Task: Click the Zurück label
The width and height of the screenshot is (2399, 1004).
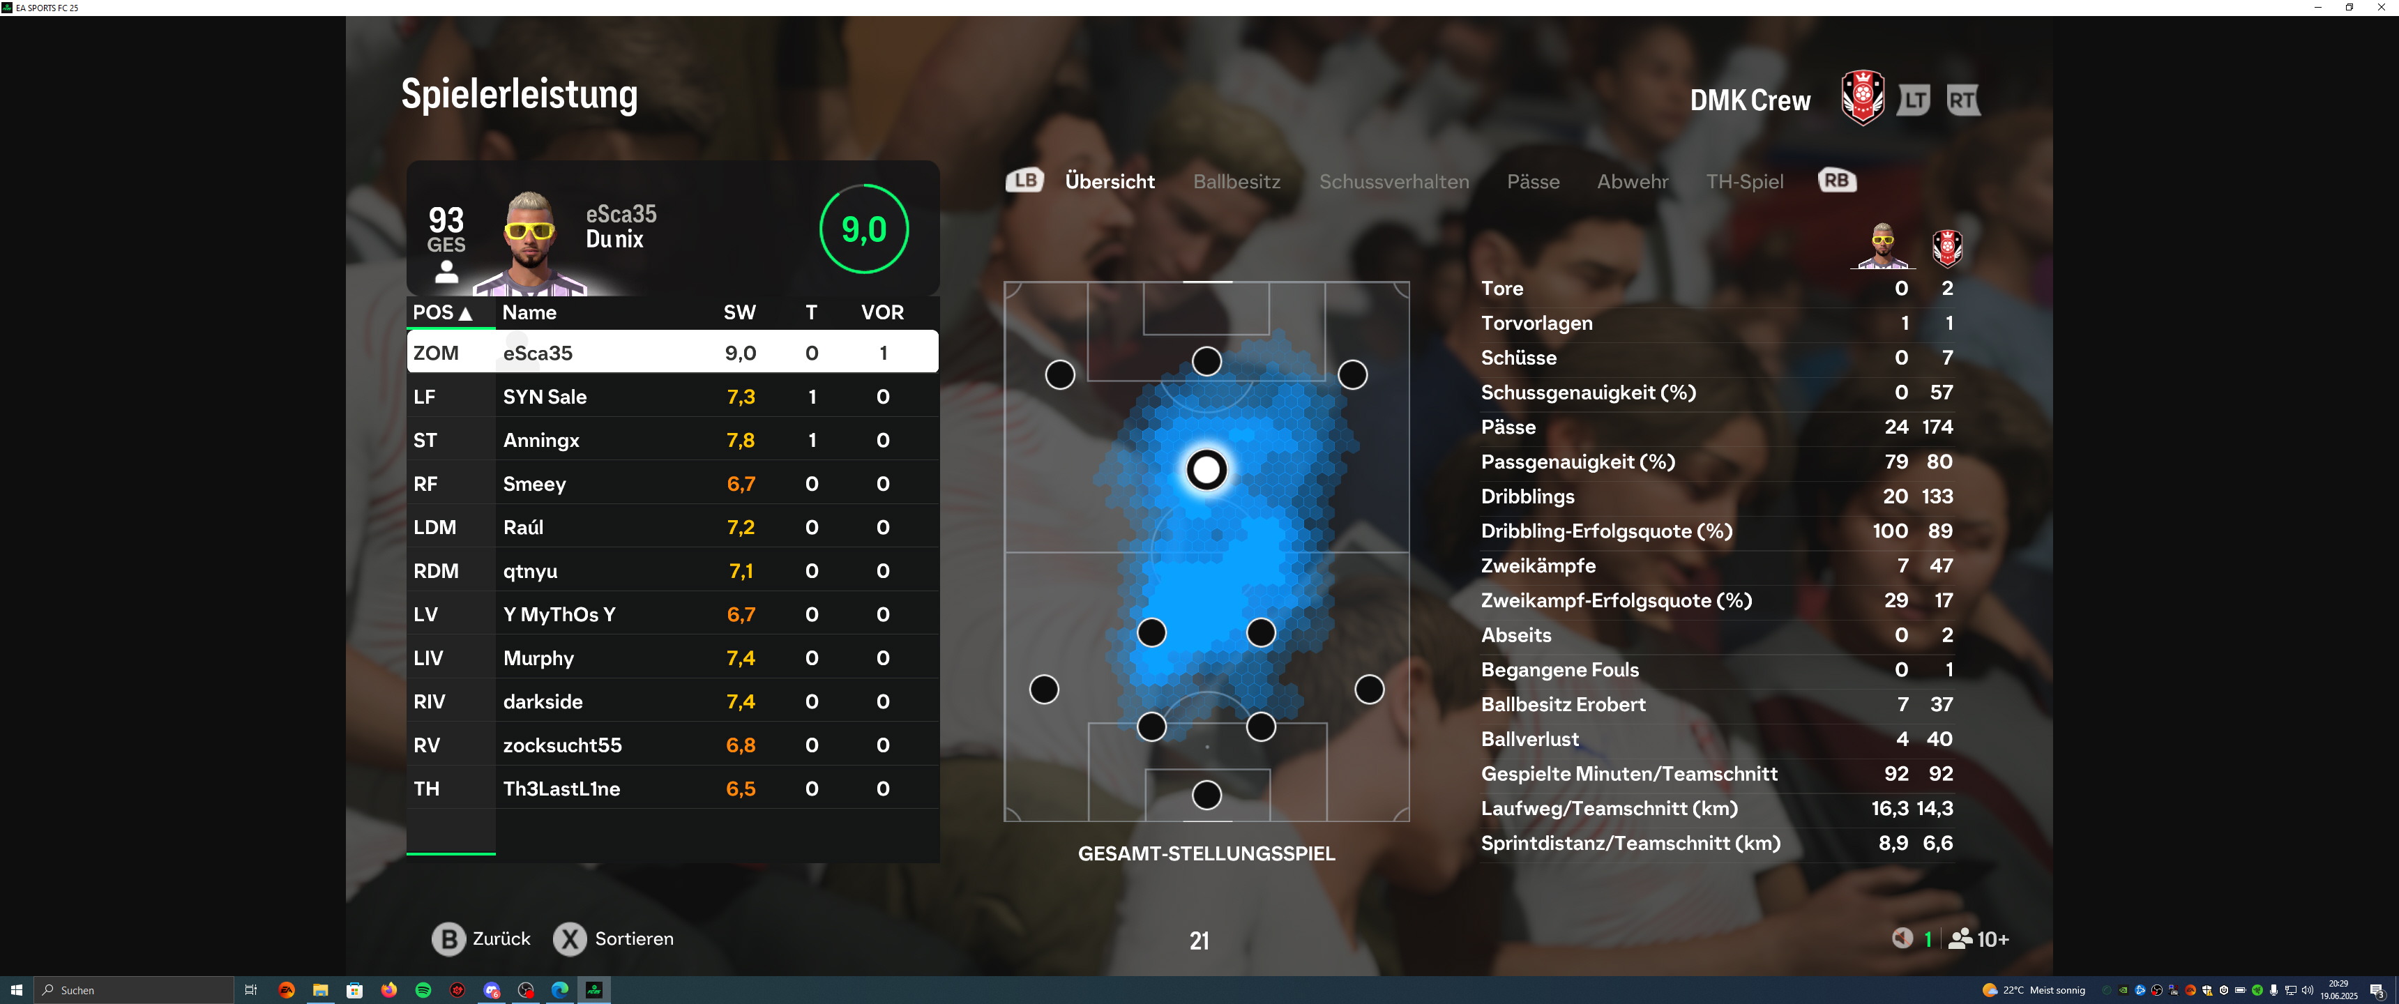Action: [501, 938]
